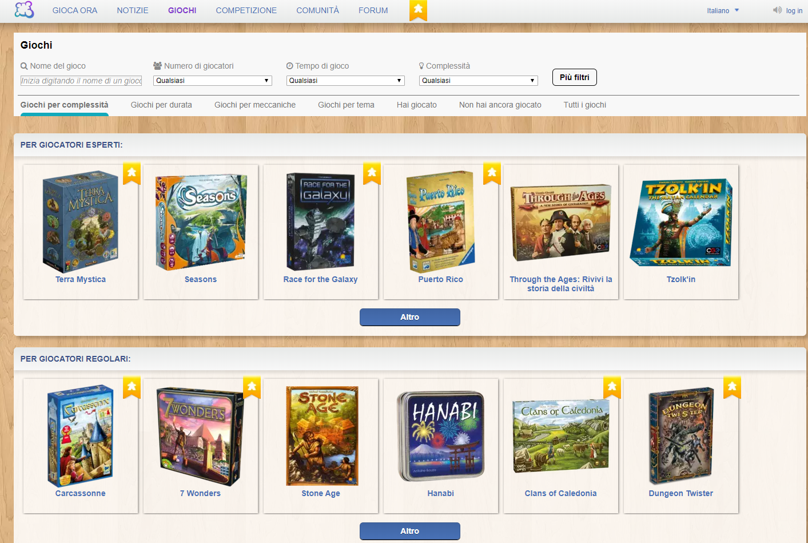Screen dimensions: 808x543
Task: Click the star badge on Puerto Rico
Action: pyautogui.click(x=492, y=173)
